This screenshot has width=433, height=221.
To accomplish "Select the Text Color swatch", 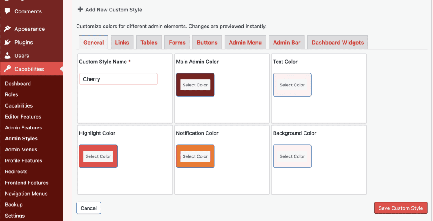I will 292,85.
